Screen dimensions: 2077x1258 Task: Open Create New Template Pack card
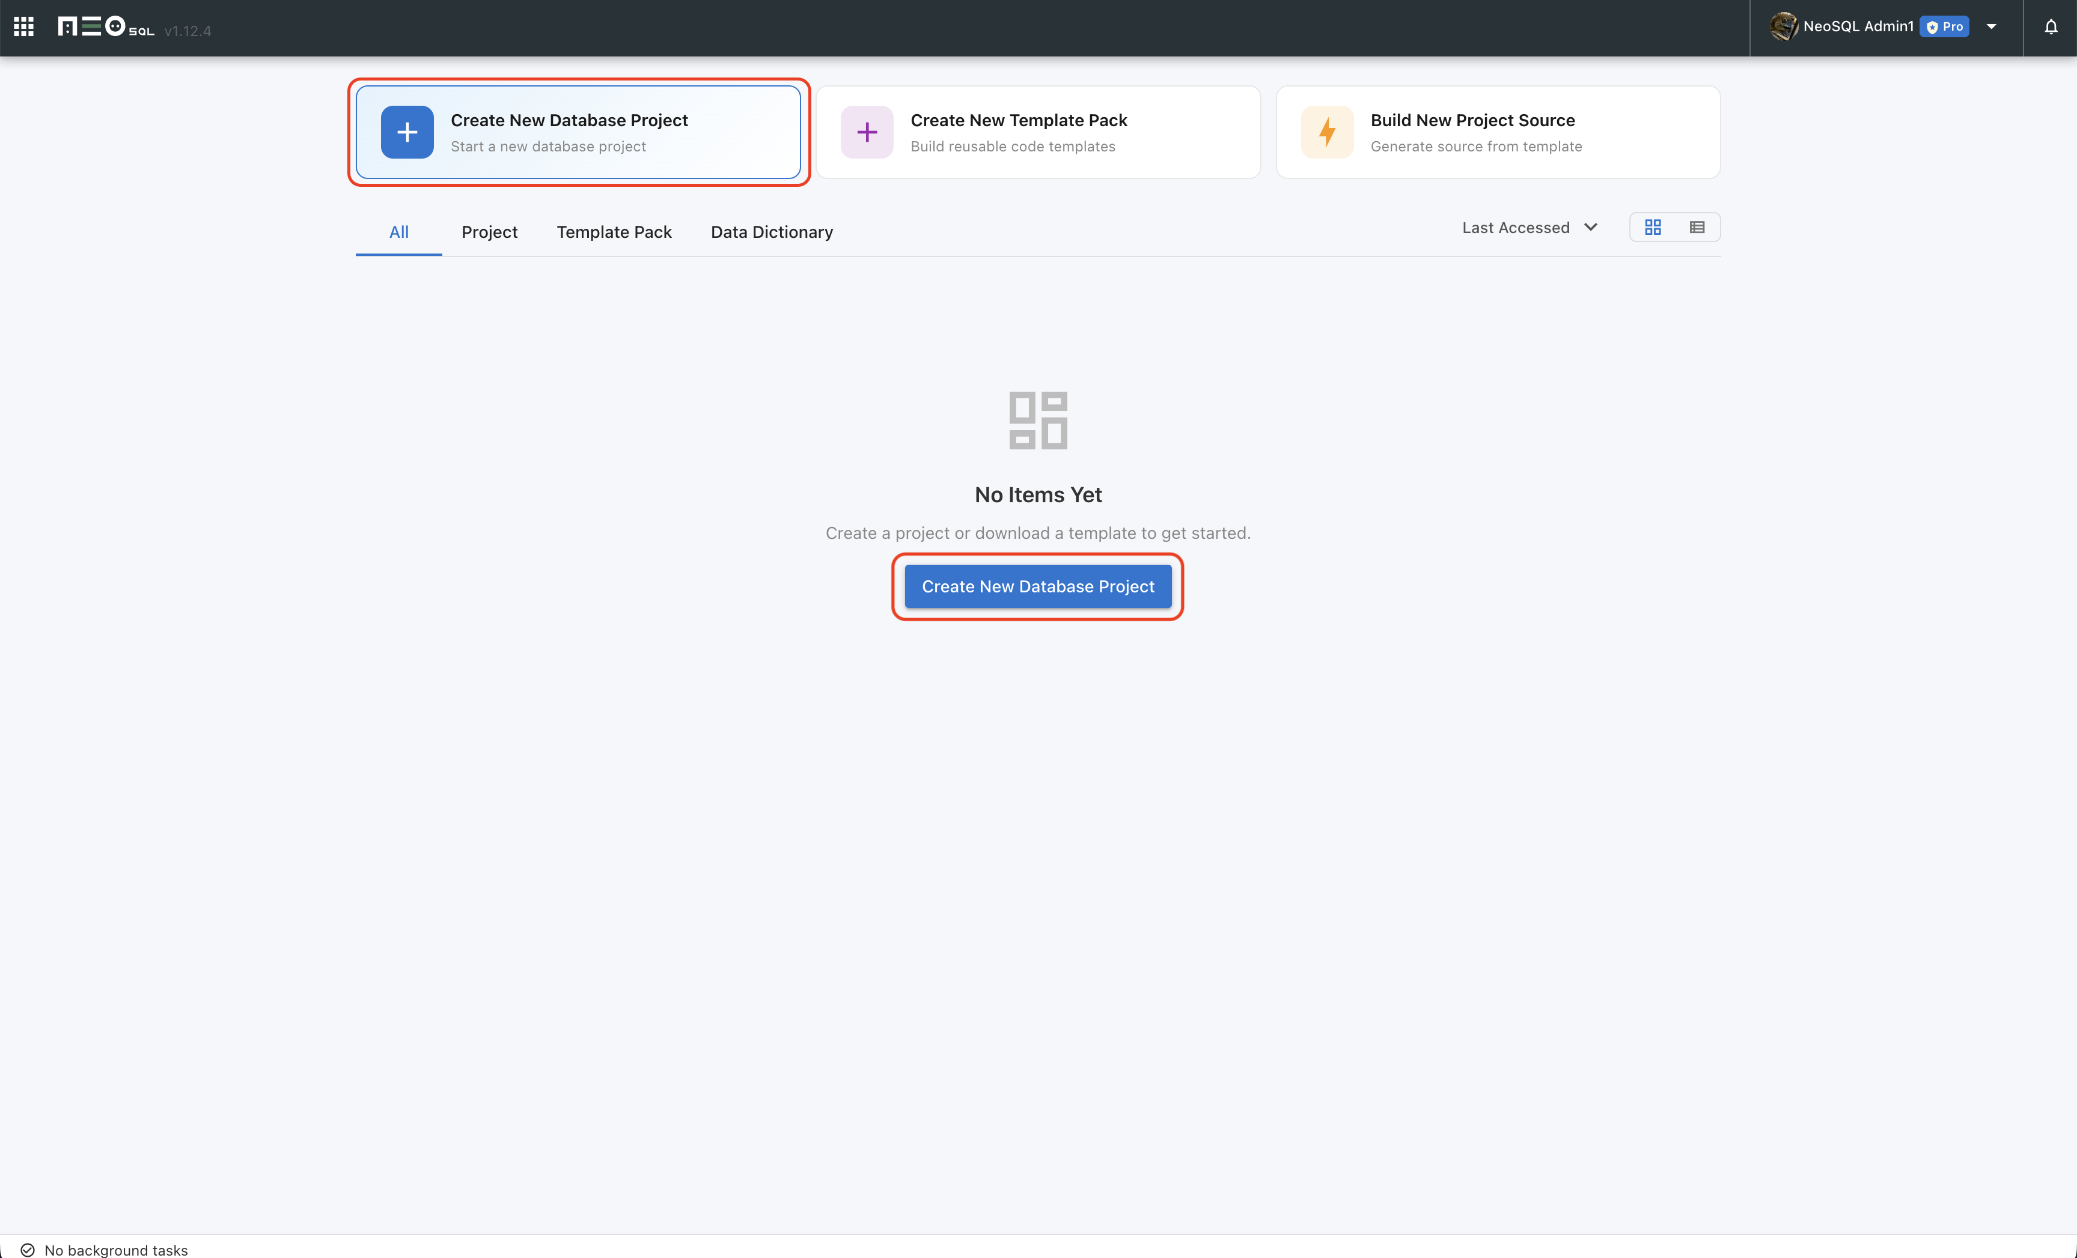pos(1038,132)
